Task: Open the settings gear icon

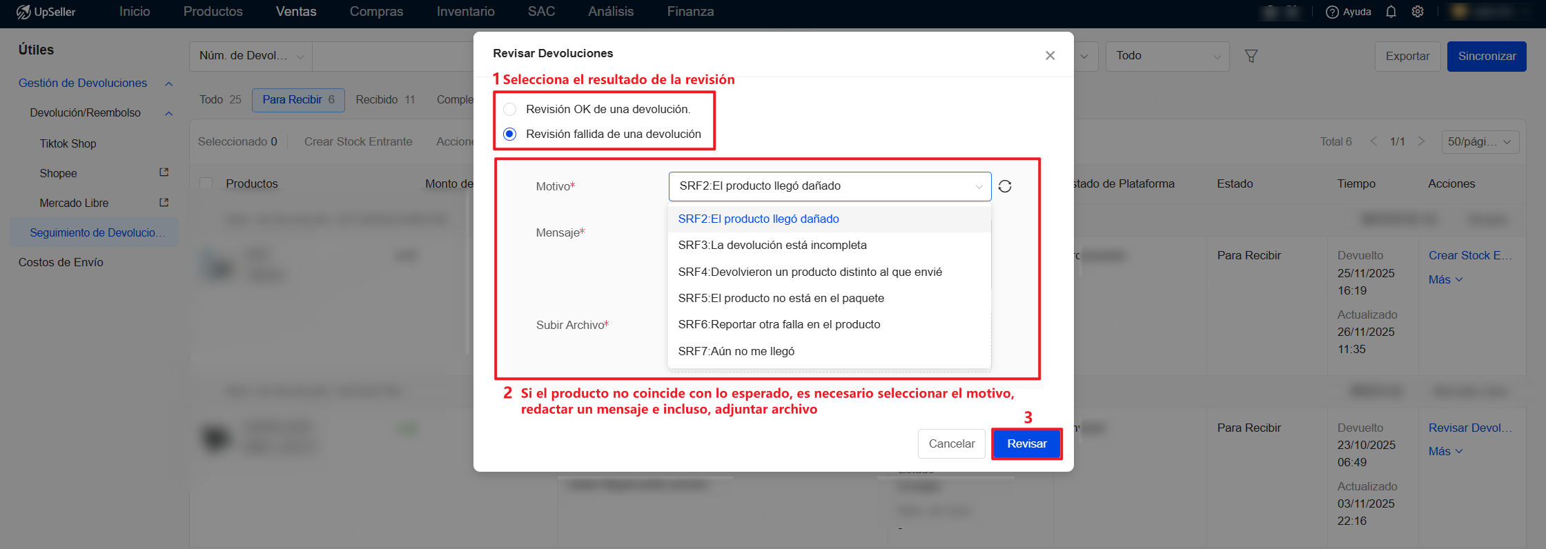Action: 1418,12
